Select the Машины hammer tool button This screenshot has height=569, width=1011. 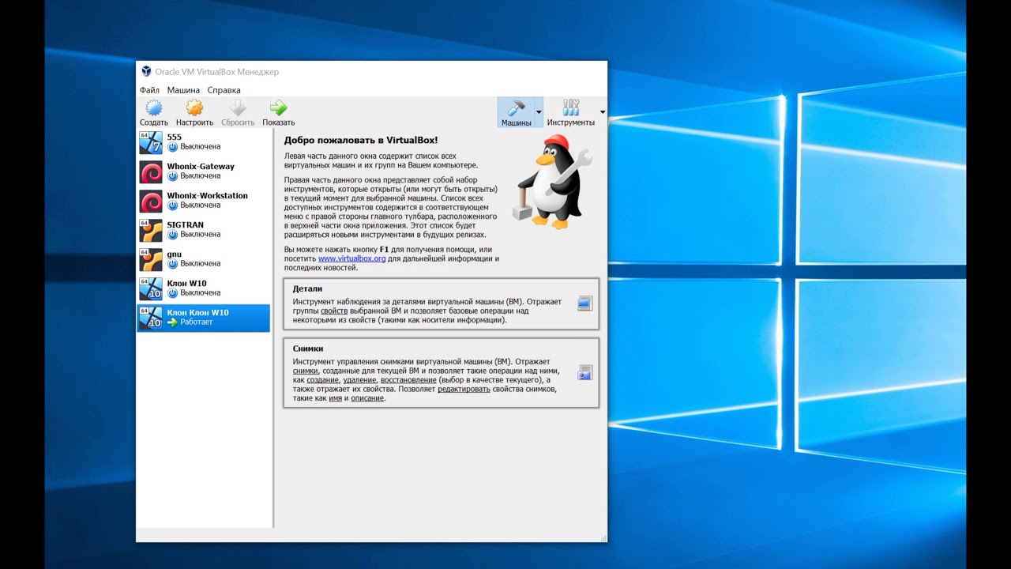click(x=516, y=112)
